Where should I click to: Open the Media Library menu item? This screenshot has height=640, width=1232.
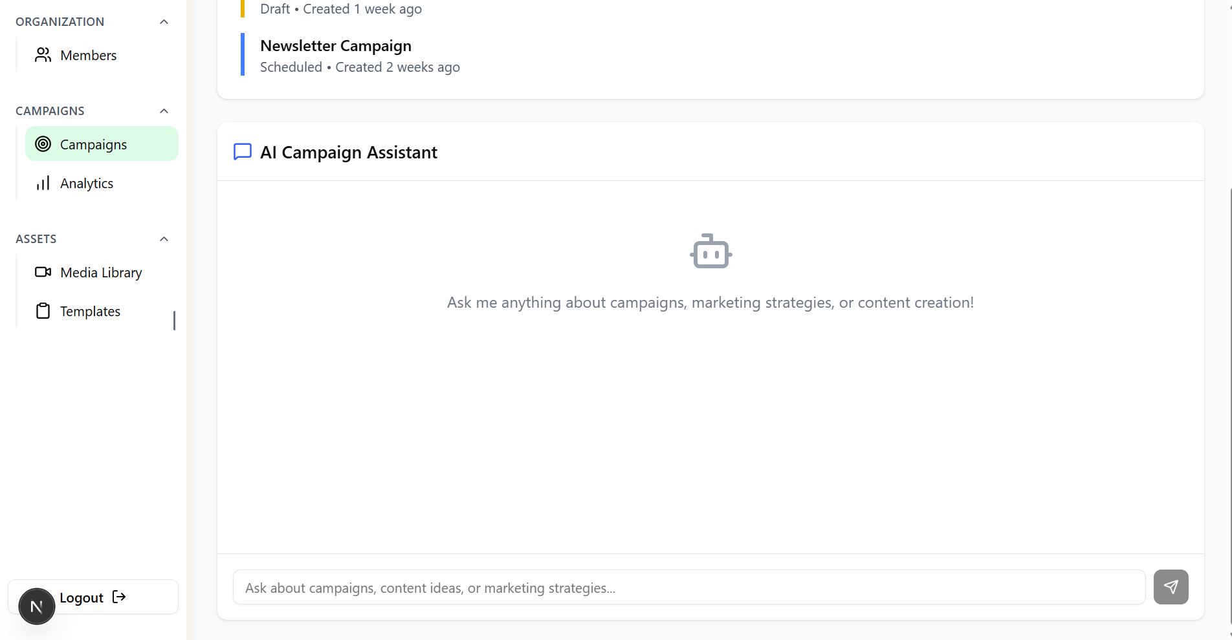102,272
